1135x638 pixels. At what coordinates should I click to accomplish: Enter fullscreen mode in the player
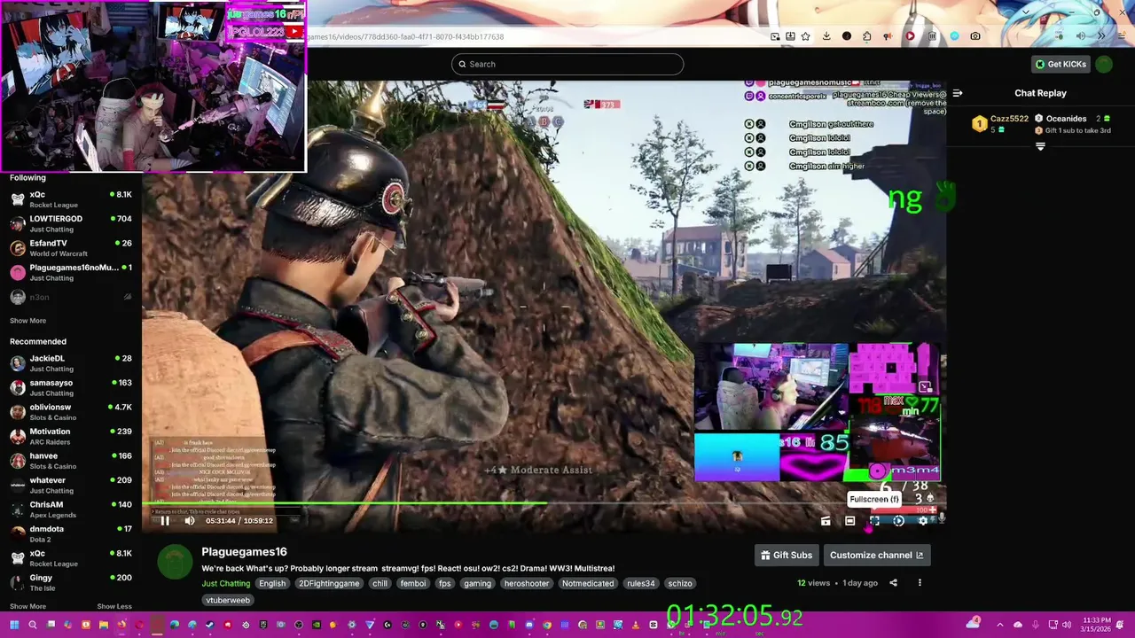(874, 521)
